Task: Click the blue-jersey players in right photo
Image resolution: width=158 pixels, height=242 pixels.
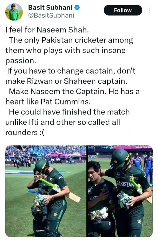Action: [x=142, y=164]
